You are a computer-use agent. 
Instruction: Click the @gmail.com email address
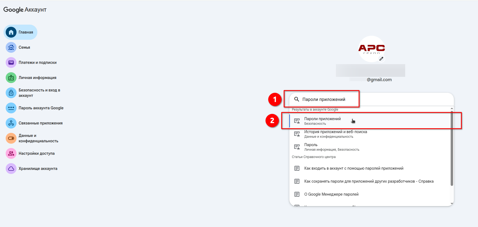379,80
